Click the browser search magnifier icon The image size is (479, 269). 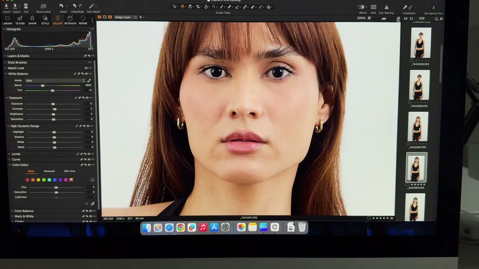[436, 19]
